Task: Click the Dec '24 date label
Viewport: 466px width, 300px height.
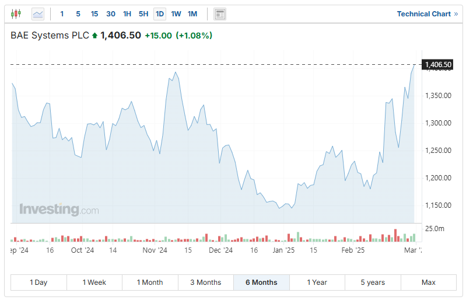Action: pyautogui.click(x=221, y=250)
